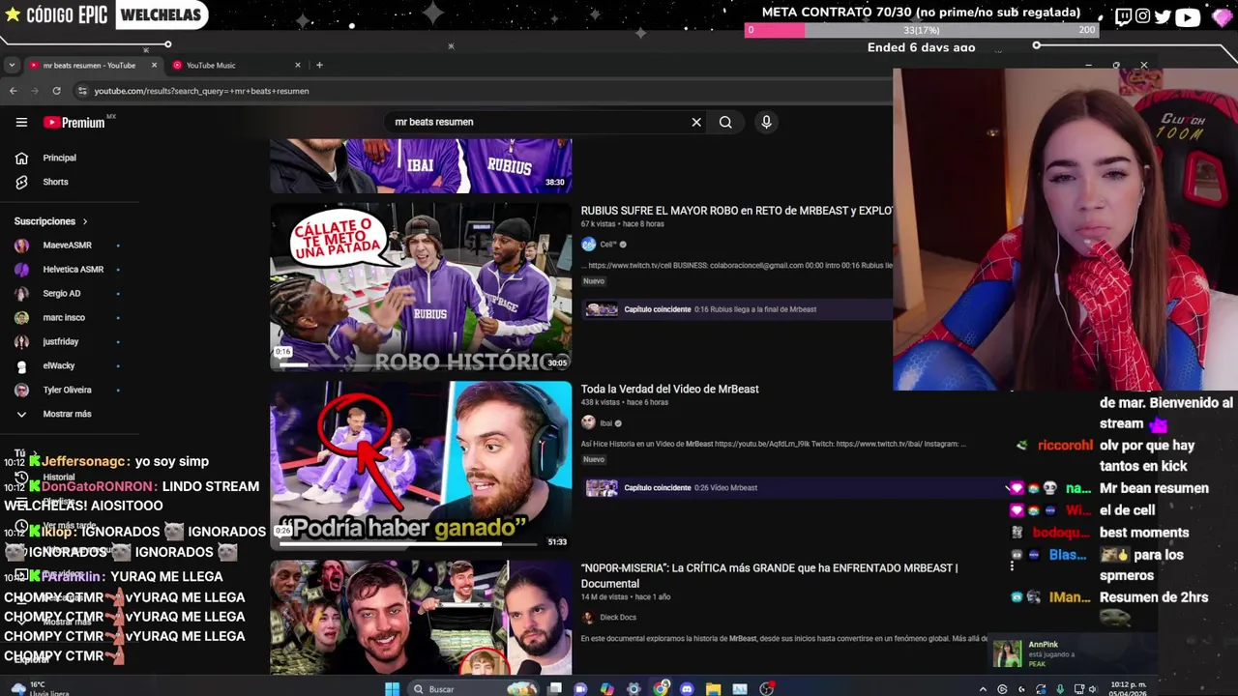
Task: Clear the search box with the X
Action: click(695, 122)
